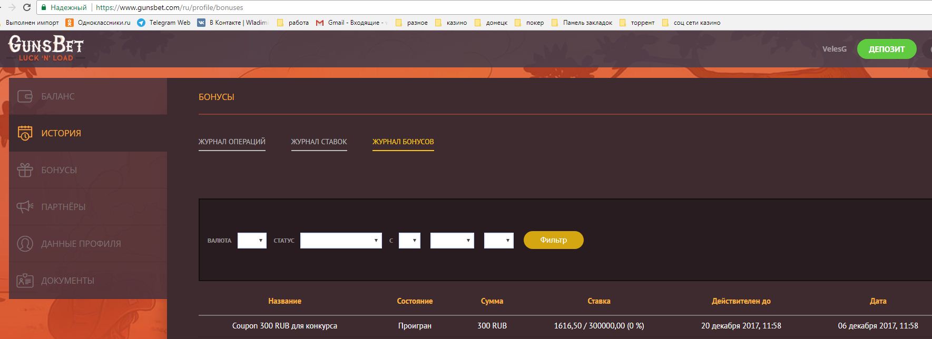Open the Telegram Web bookmark
The image size is (932, 339).
[164, 23]
